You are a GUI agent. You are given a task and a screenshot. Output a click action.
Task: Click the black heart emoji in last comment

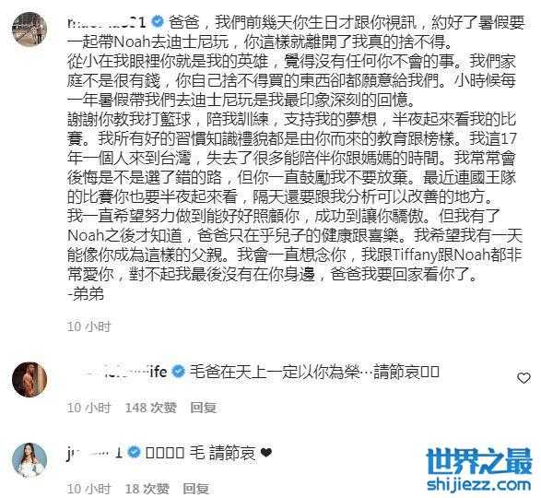[x=266, y=453]
